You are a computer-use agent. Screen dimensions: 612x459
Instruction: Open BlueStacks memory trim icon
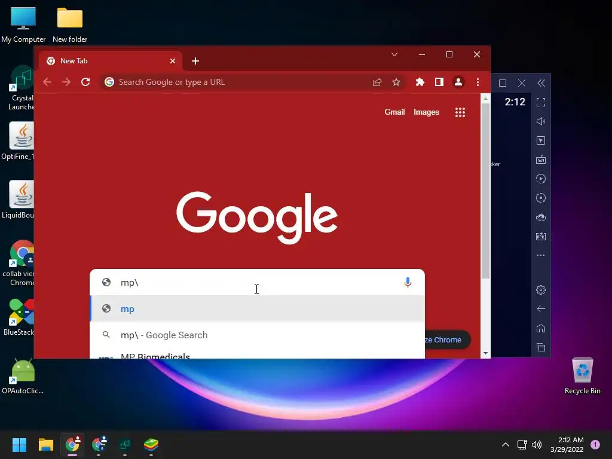pyautogui.click(x=540, y=217)
